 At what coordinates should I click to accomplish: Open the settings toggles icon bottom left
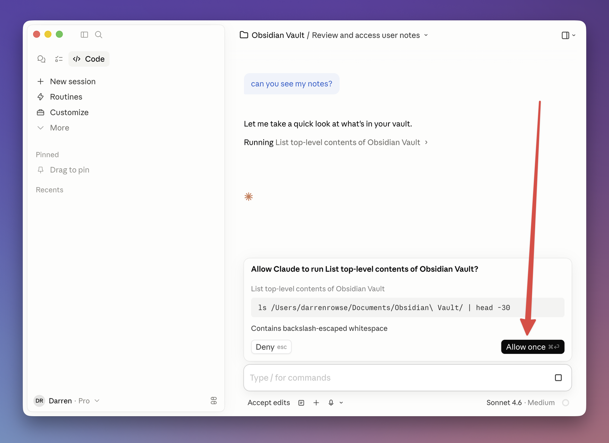pos(213,401)
